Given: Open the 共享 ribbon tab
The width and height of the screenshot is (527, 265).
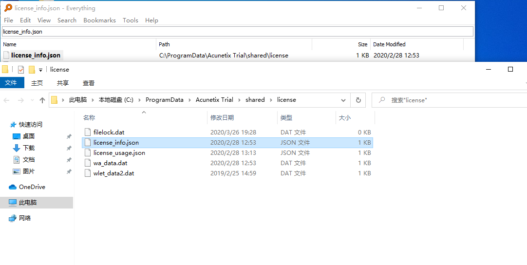Looking at the screenshot, I should (62, 83).
